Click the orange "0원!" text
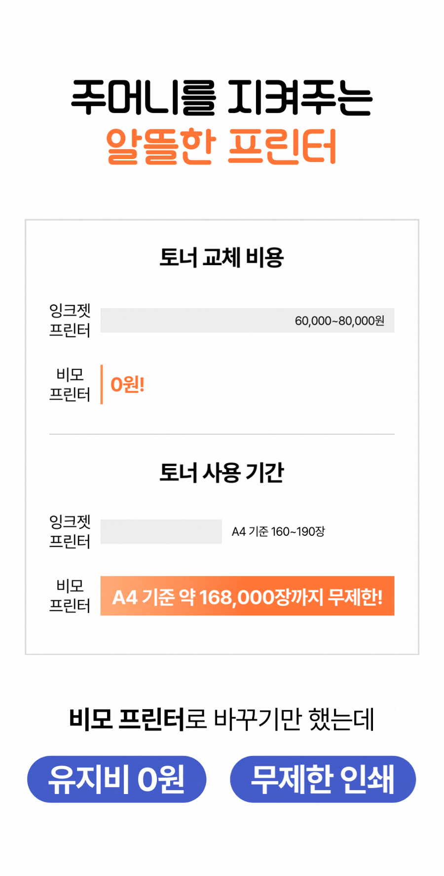Image resolution: width=444 pixels, height=876 pixels. tap(127, 384)
